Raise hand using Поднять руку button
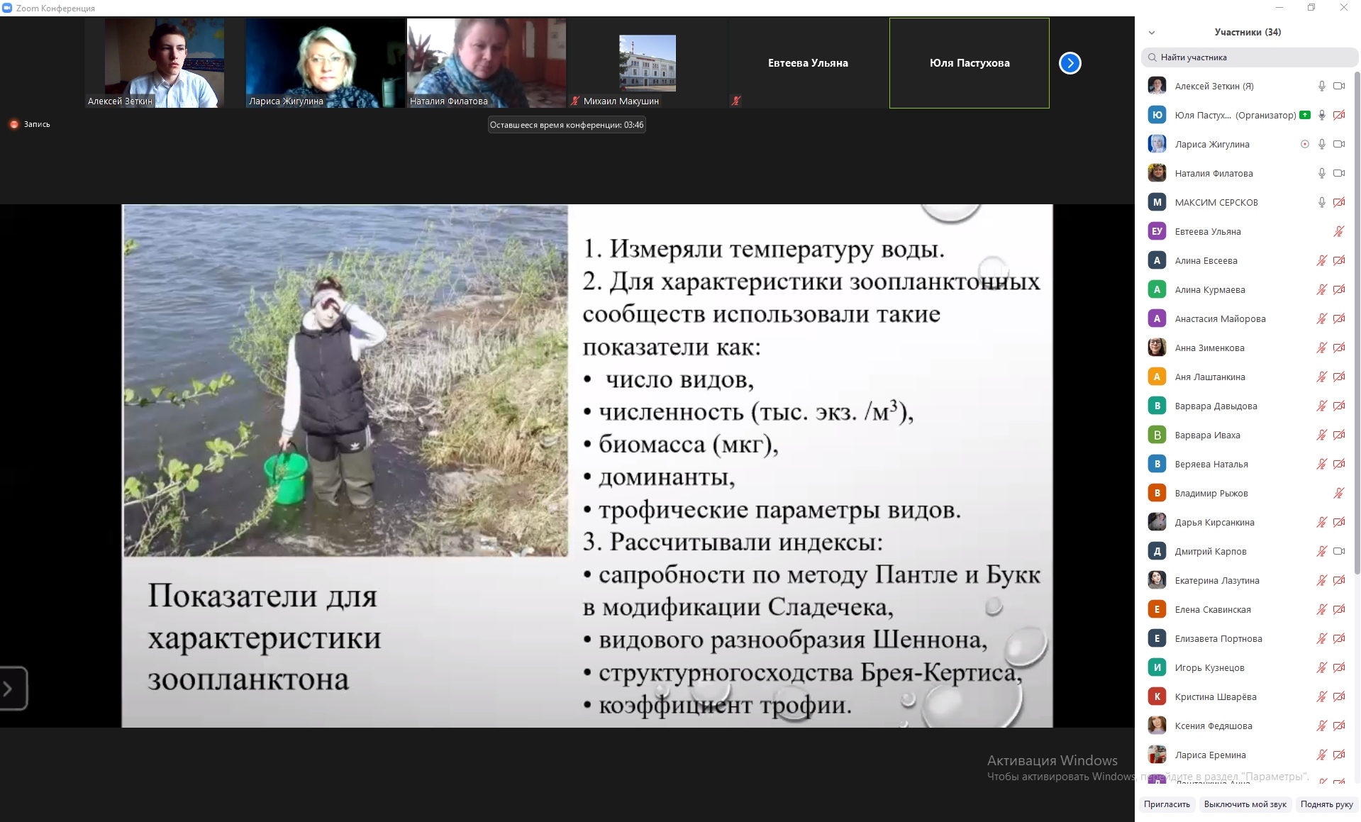 [x=1326, y=804]
